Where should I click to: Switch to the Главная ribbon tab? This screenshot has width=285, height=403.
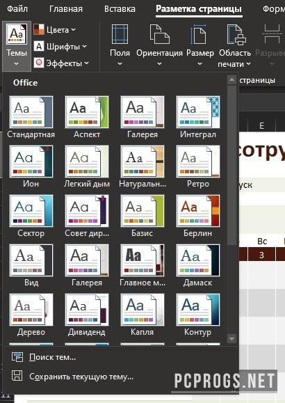[x=66, y=9]
